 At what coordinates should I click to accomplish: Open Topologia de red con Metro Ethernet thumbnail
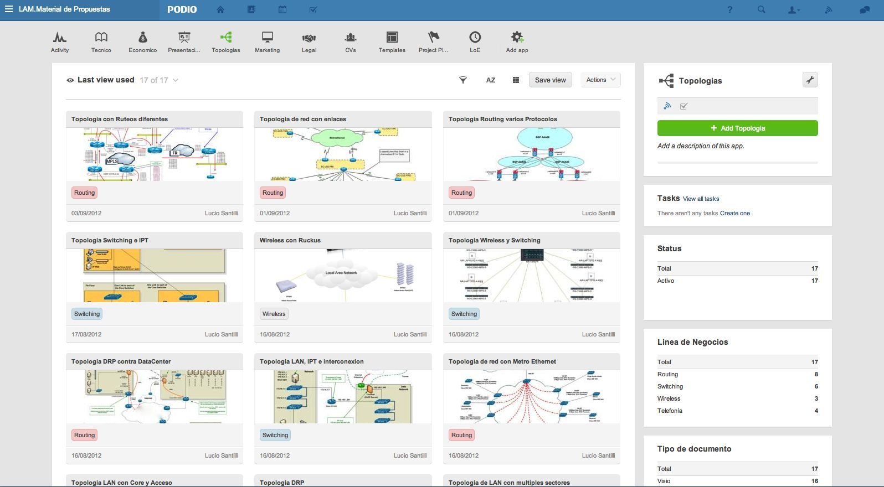point(531,397)
